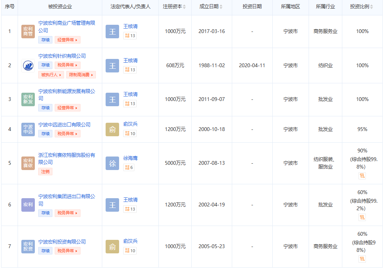Image resolution: width=385 pixels, height=271 pixels.
Task: Click the 俞 avatar in the 宁波宏利投资 row
Action: tap(112, 246)
